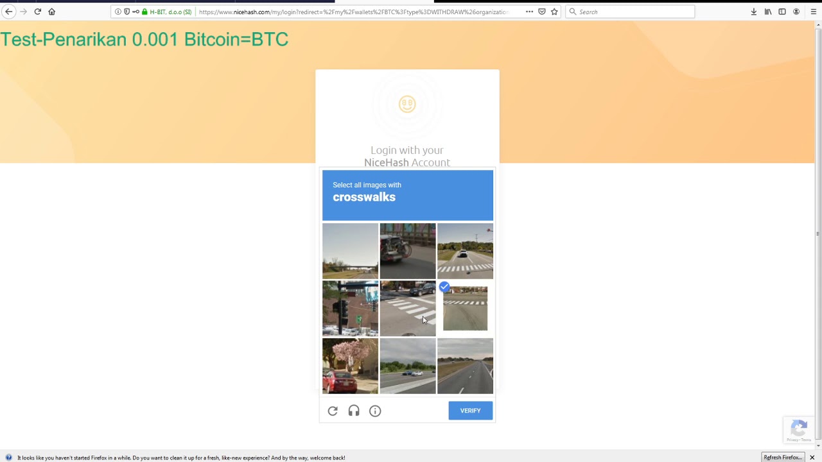Select center tile with crosswalk intersection

click(x=408, y=308)
